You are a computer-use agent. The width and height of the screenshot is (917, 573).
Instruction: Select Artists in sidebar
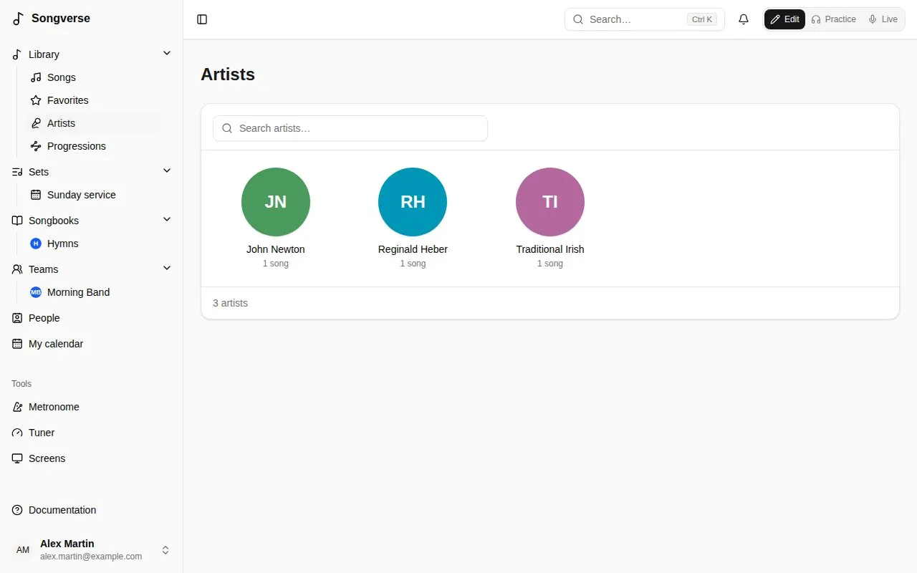click(92, 123)
